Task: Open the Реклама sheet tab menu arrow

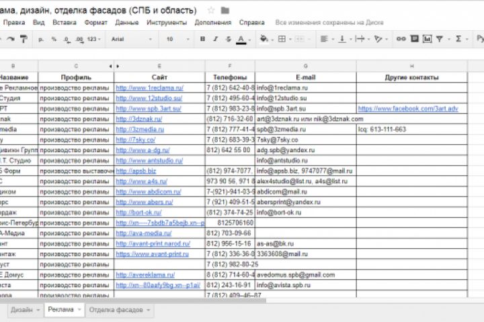Action: 79,309
